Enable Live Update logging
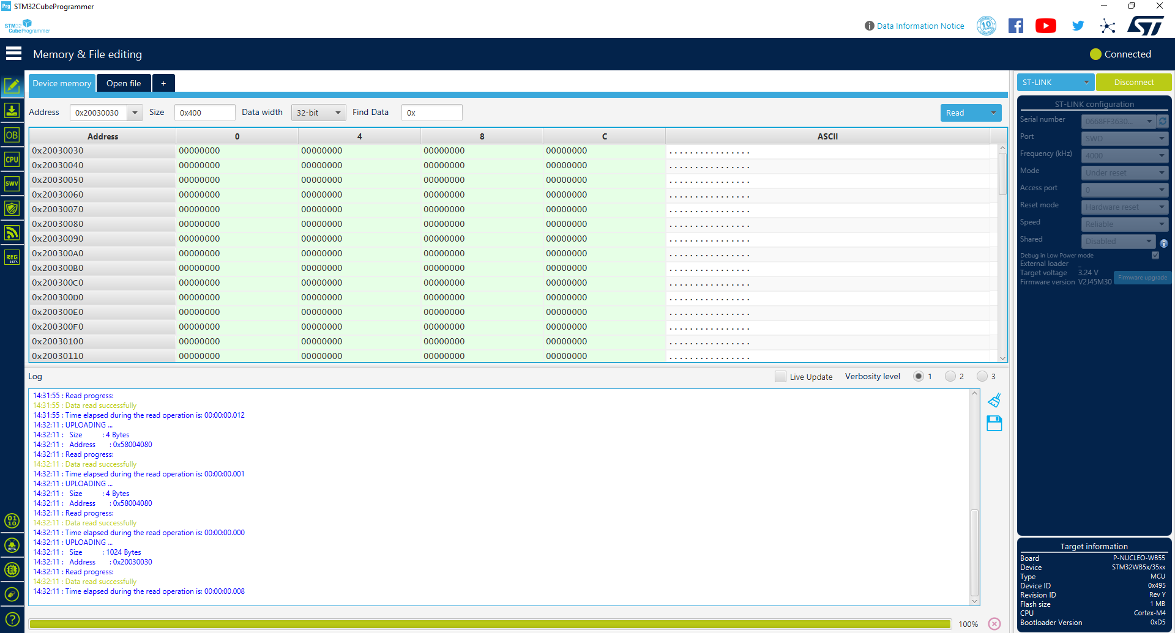This screenshot has width=1175, height=633. 780,376
